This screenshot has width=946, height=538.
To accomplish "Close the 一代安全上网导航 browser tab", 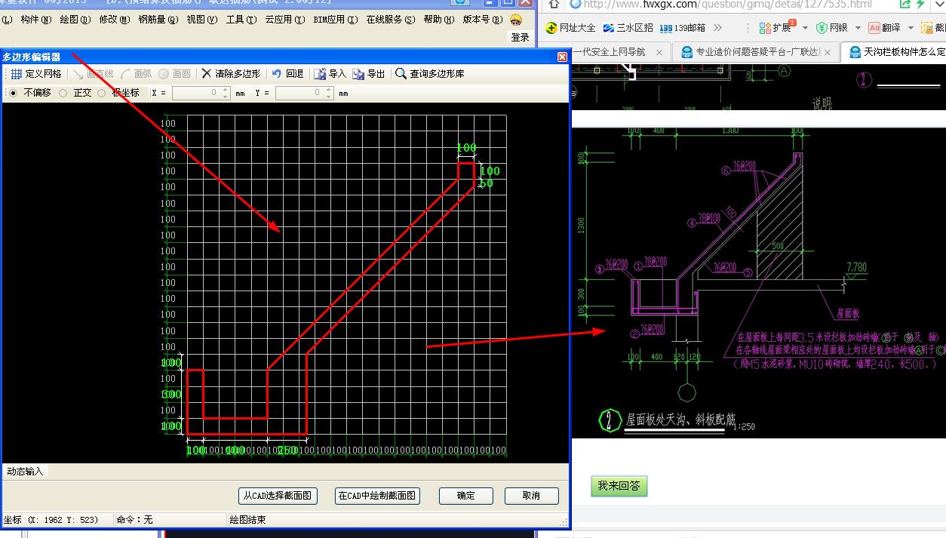I will [659, 52].
